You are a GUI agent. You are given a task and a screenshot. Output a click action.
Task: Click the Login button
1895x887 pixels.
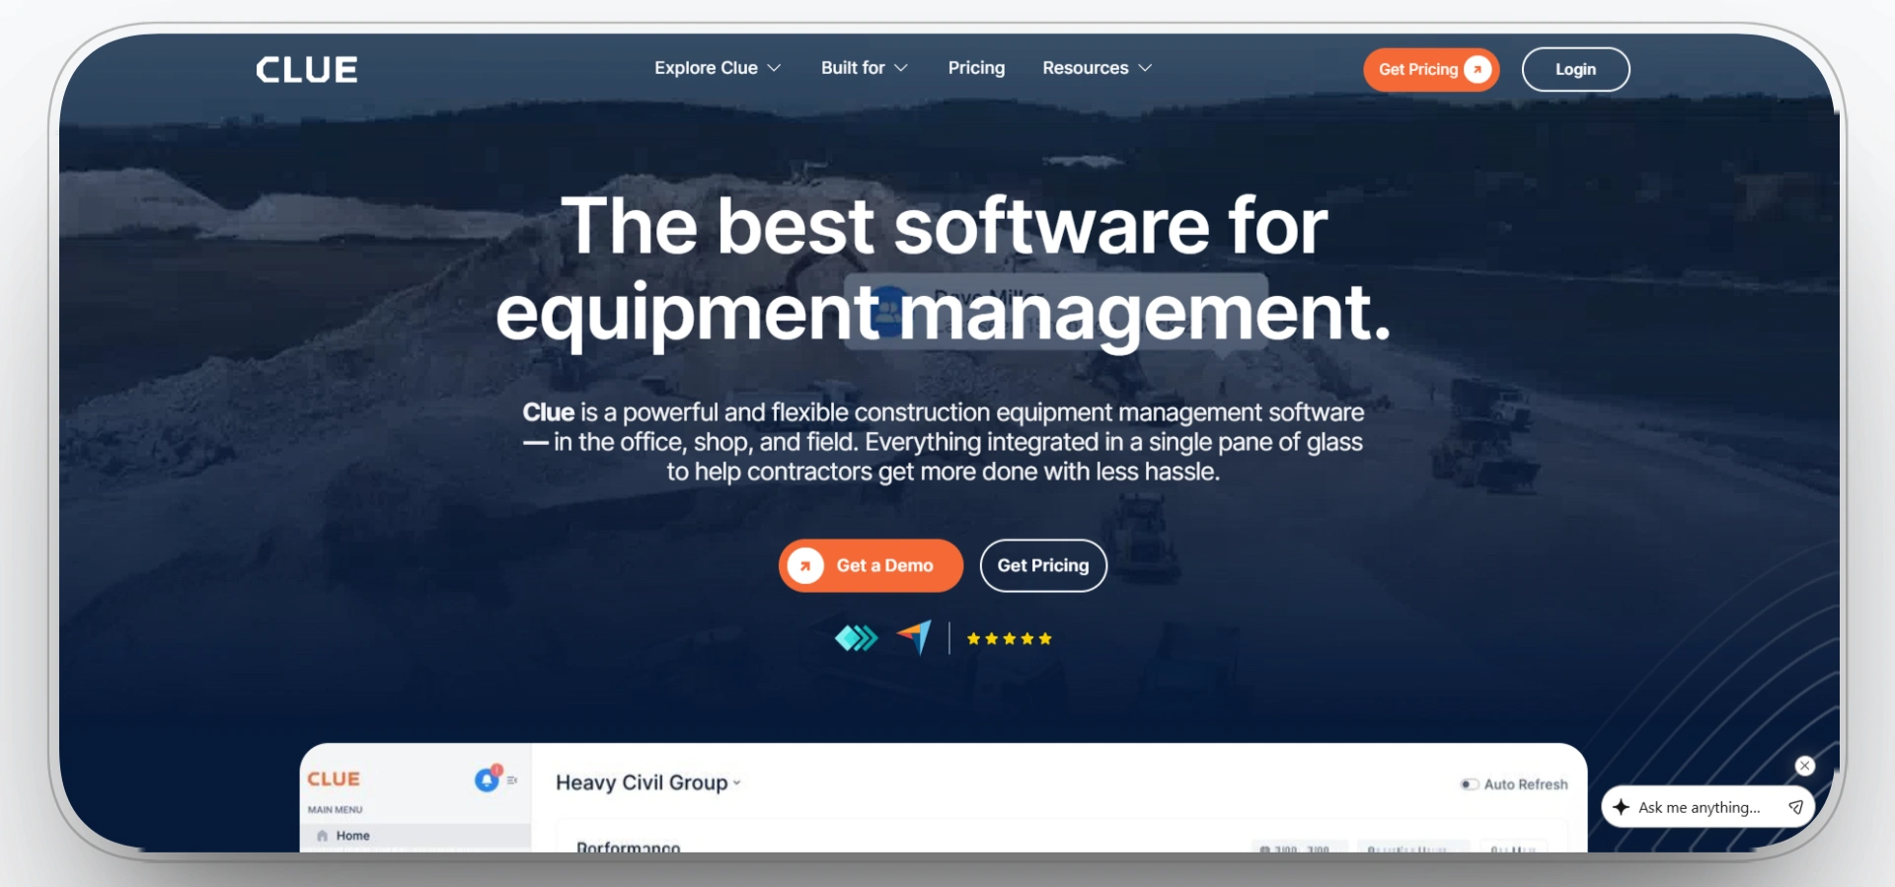coord(1575,69)
